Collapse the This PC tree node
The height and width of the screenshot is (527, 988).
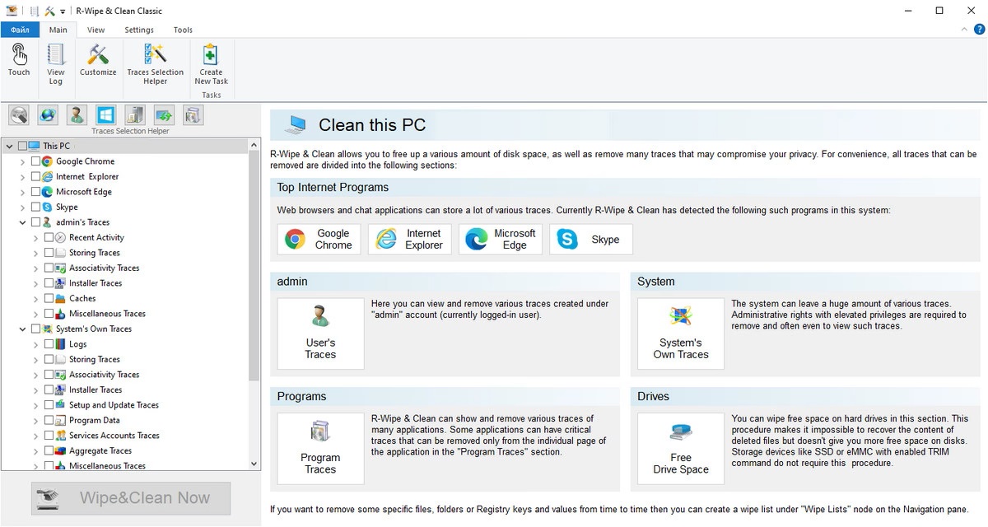(9, 146)
